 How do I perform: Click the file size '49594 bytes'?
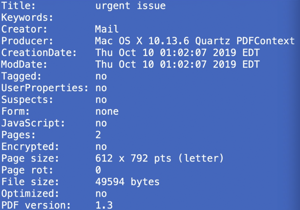[x=127, y=182]
